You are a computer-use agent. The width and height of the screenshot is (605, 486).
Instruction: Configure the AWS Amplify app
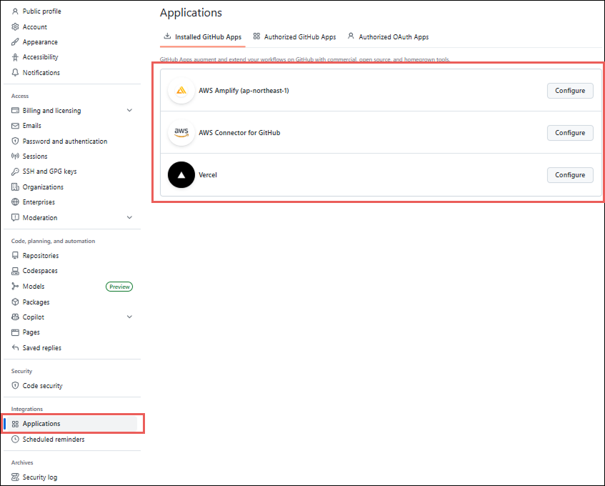click(569, 91)
